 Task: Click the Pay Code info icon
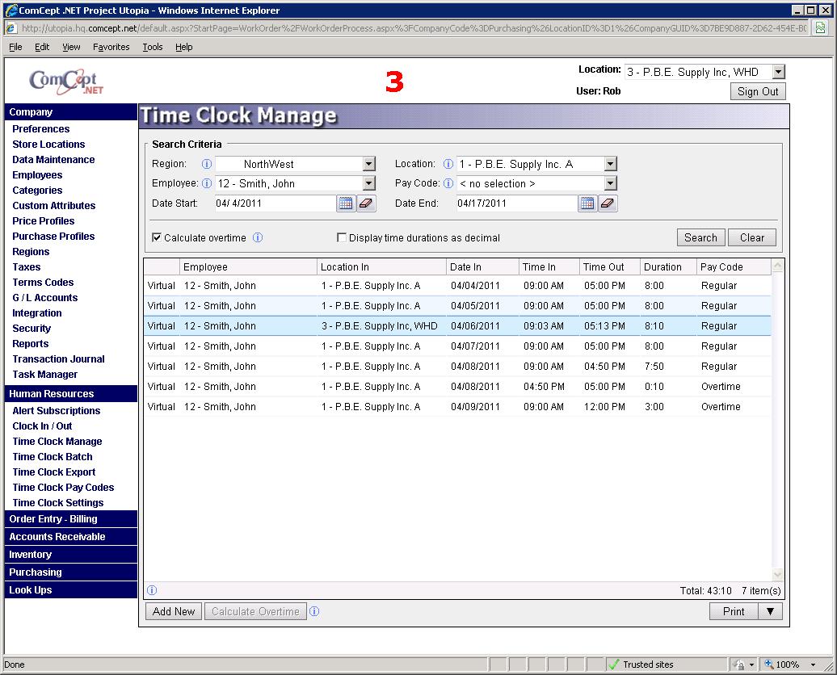[x=448, y=183]
